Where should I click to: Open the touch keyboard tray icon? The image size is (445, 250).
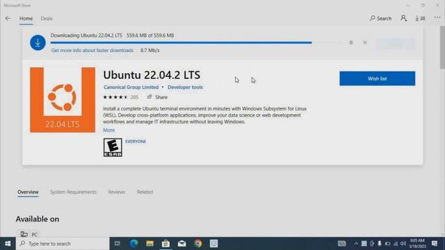pos(341,244)
